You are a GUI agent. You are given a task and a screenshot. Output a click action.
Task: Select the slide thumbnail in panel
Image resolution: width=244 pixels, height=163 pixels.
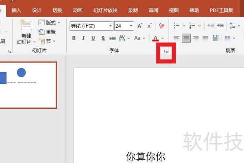pos(28,85)
